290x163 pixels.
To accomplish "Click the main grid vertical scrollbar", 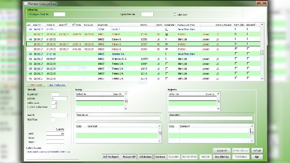I will pyautogui.click(x=262, y=52).
